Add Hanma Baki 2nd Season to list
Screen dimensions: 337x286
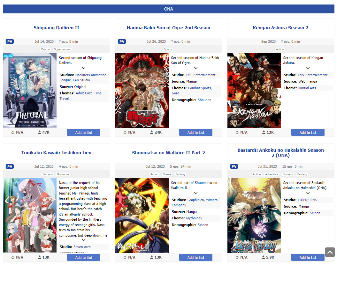pyautogui.click(x=196, y=133)
